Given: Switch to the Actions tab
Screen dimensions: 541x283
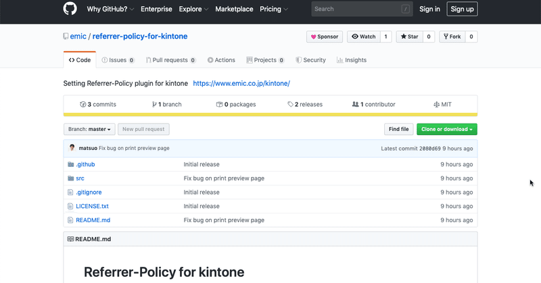Looking at the screenshot, I should click(x=221, y=60).
